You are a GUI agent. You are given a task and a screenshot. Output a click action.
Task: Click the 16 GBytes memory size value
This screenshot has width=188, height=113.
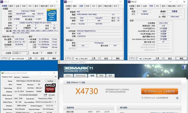144,14
